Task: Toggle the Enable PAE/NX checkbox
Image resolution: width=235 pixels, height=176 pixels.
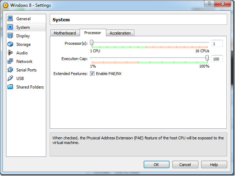Action: (x=92, y=74)
